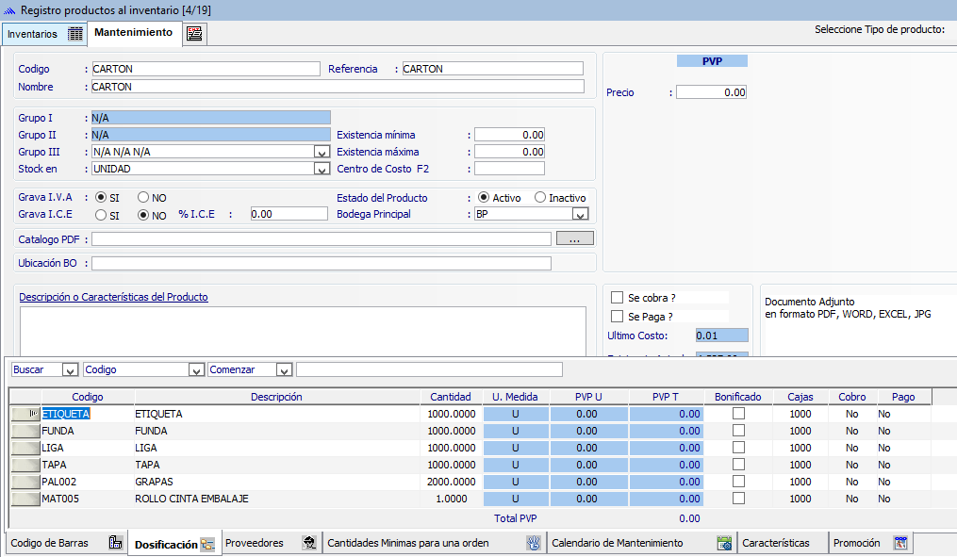Click the Codigo de Barras tab icon
This screenshot has height=557, width=957.
(116, 543)
